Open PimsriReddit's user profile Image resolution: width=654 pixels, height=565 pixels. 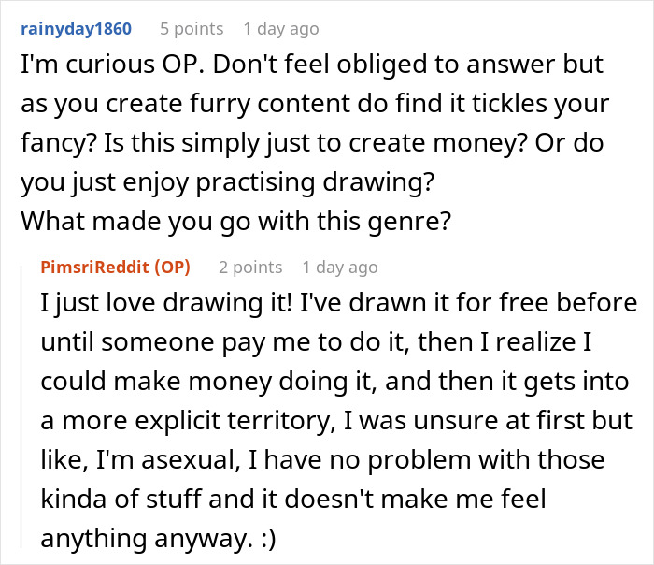click(97, 268)
